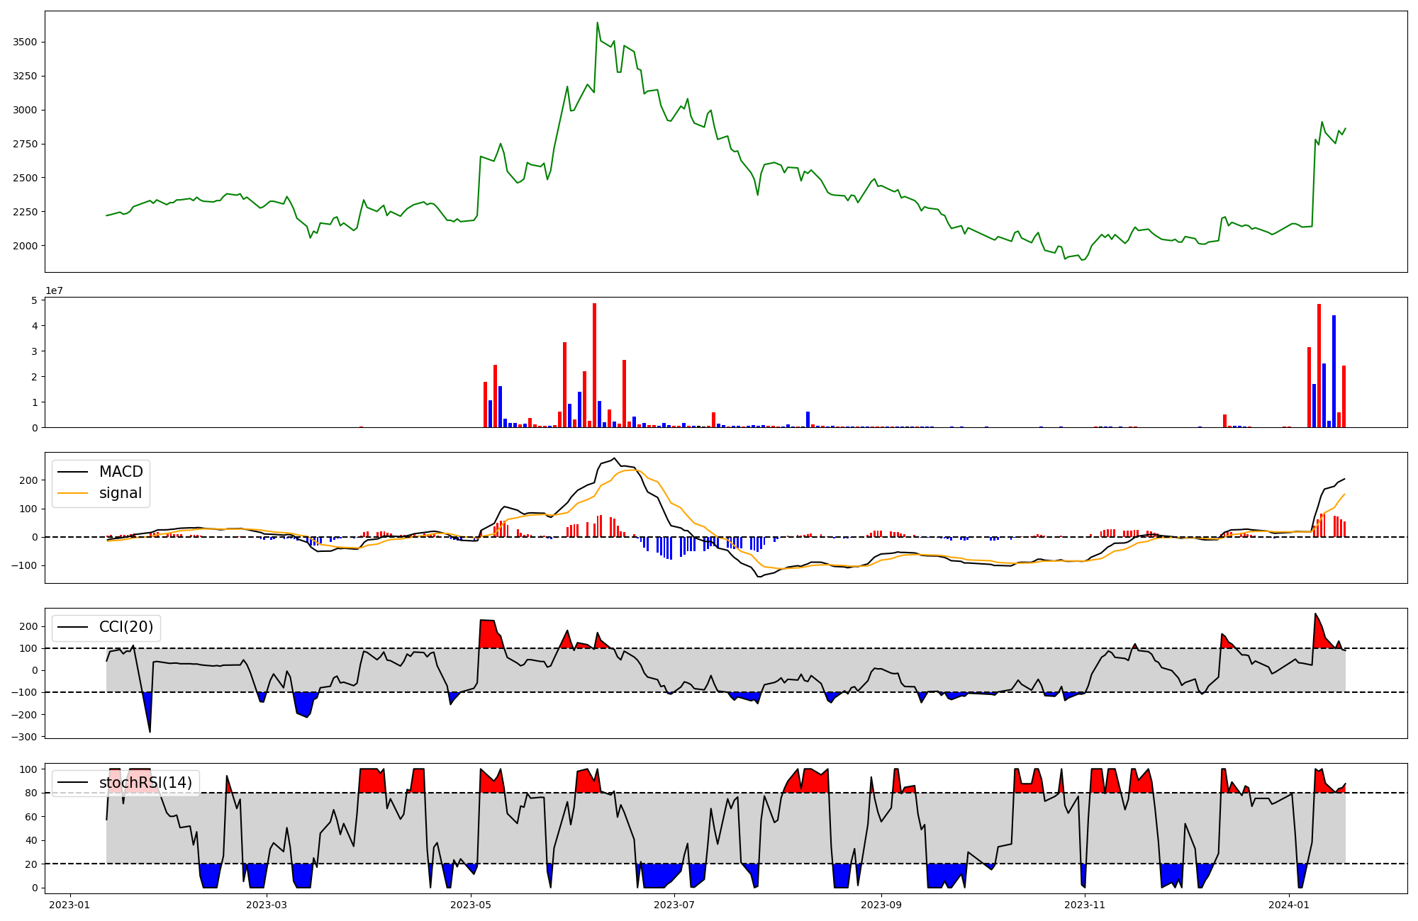1418x921 pixels.
Task: Select the 2023-09 date tick label
Action: (882, 905)
